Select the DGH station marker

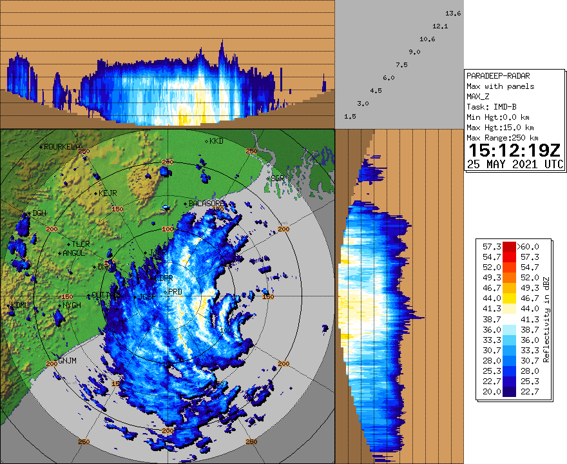tap(30, 213)
